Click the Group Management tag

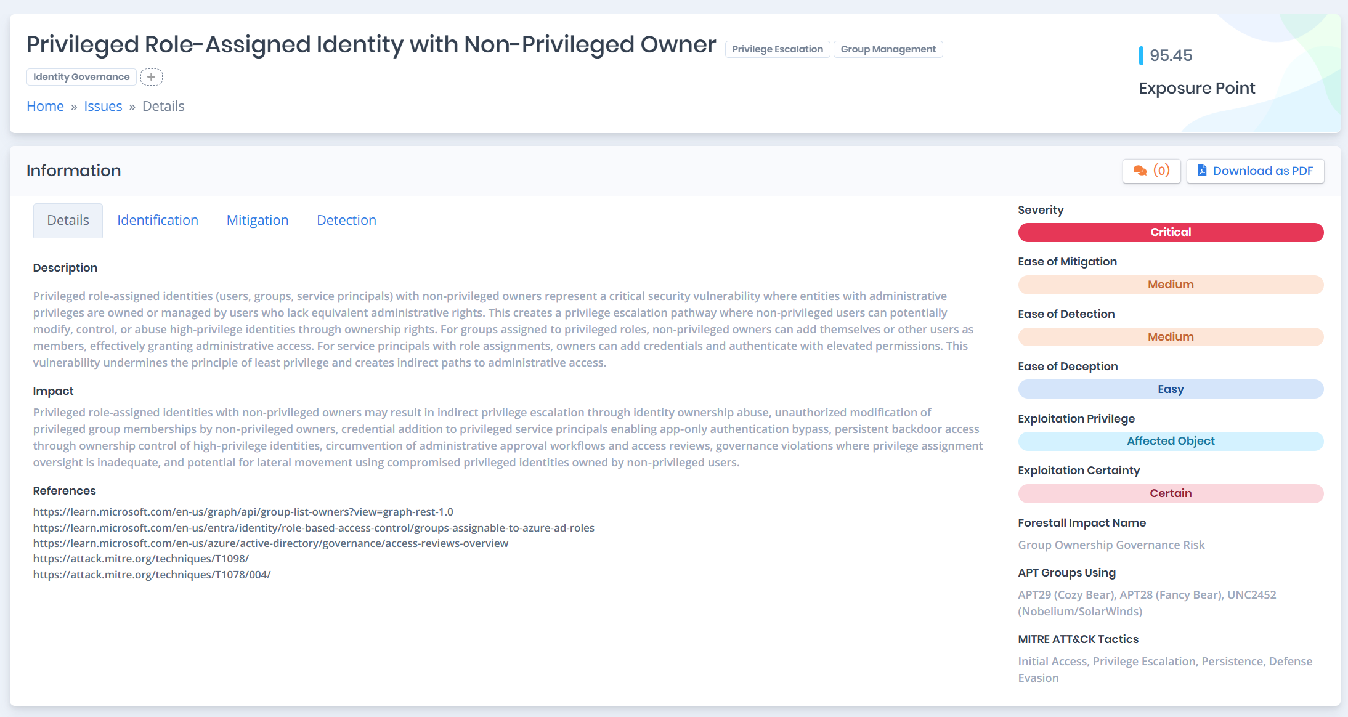tap(888, 49)
